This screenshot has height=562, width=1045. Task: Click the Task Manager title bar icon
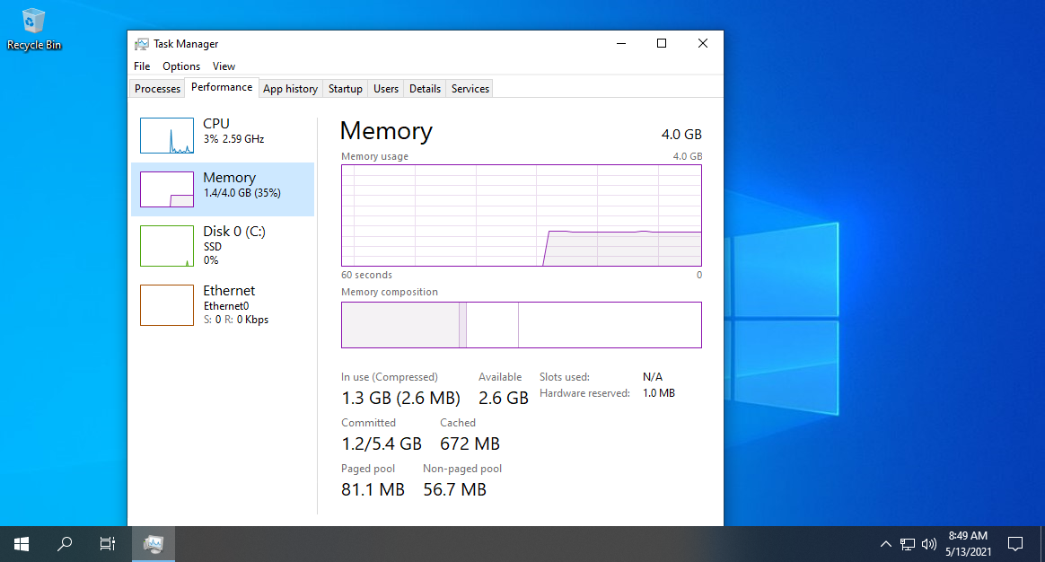(x=141, y=44)
